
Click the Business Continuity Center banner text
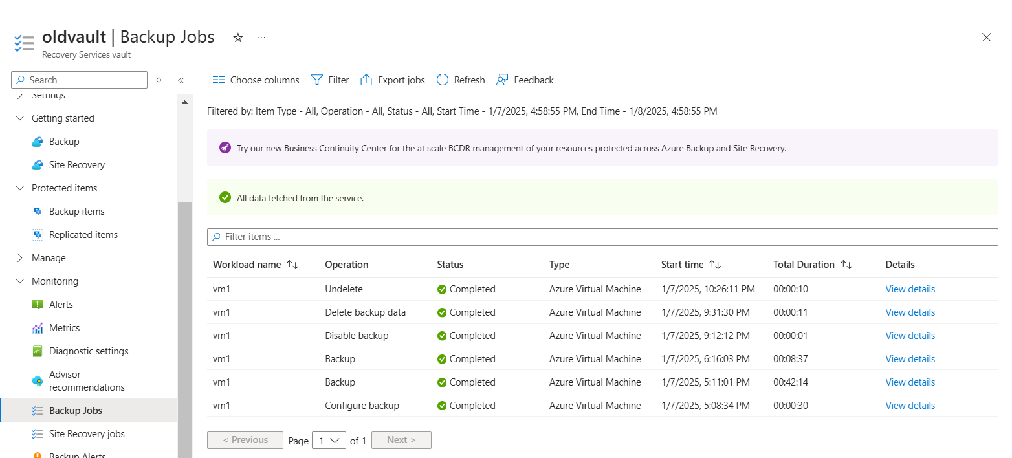(x=512, y=148)
